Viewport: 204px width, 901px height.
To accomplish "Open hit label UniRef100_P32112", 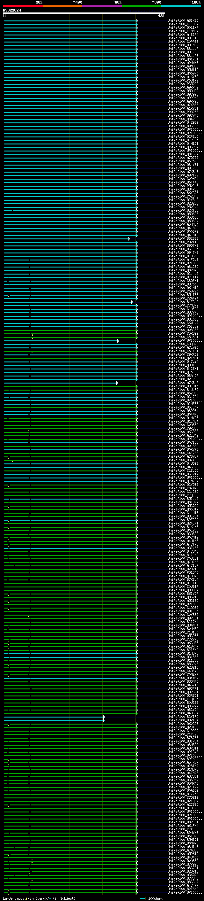I will click(183, 242).
